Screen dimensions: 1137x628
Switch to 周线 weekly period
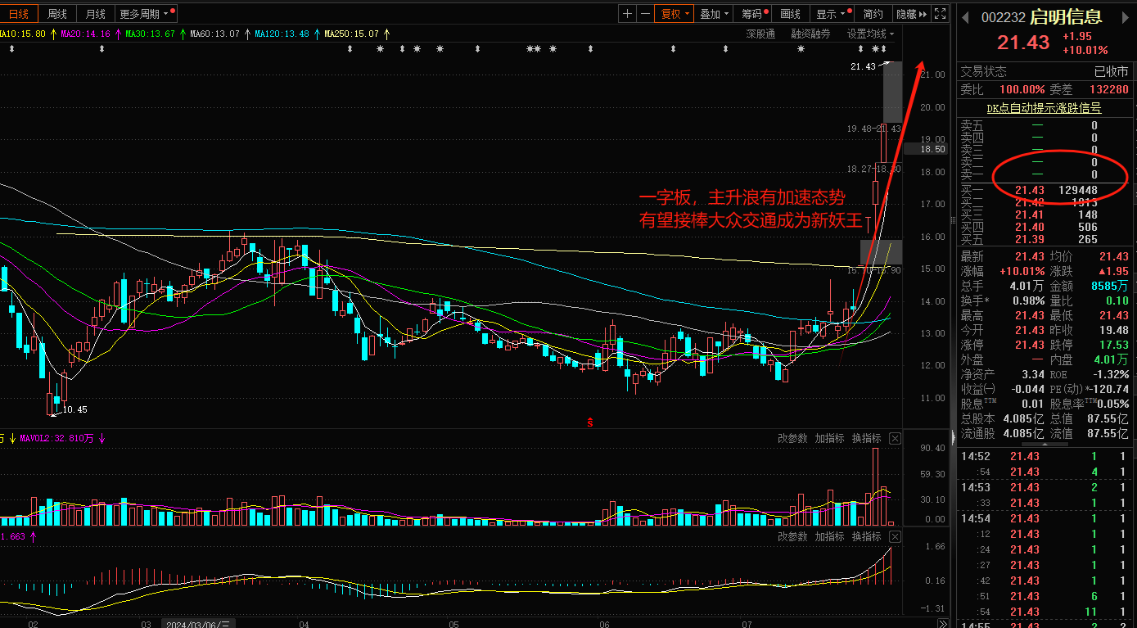pos(57,14)
